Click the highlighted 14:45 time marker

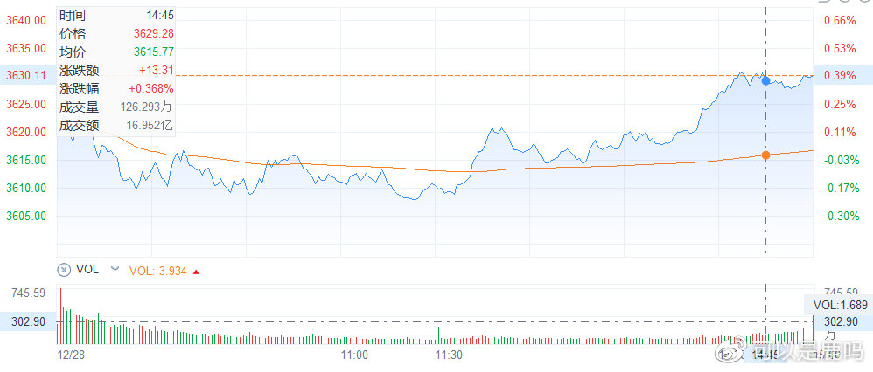tap(765, 355)
